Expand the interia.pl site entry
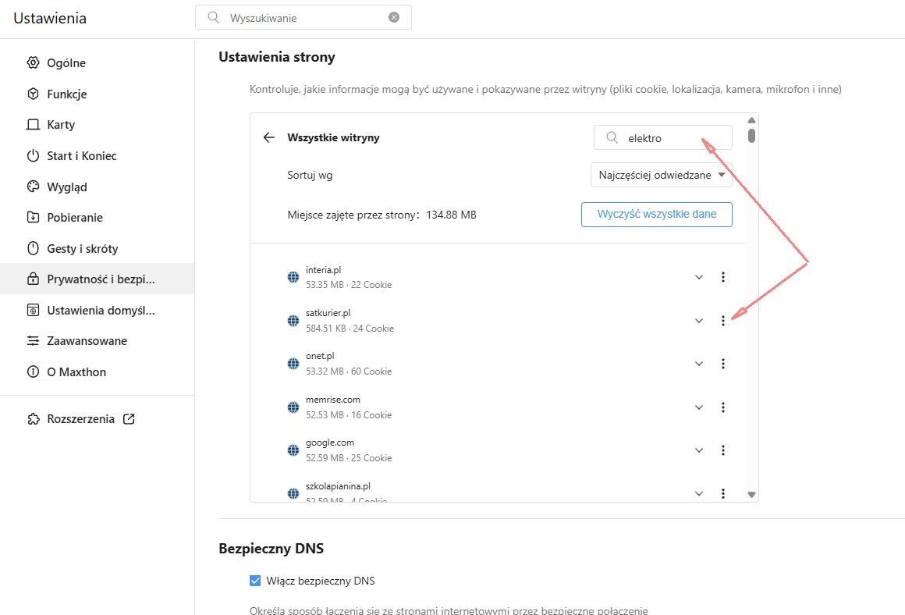Screen dimensions: 905x615 [x=699, y=277]
